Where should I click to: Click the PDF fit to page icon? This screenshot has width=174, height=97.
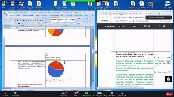pyautogui.click(x=145, y=26)
